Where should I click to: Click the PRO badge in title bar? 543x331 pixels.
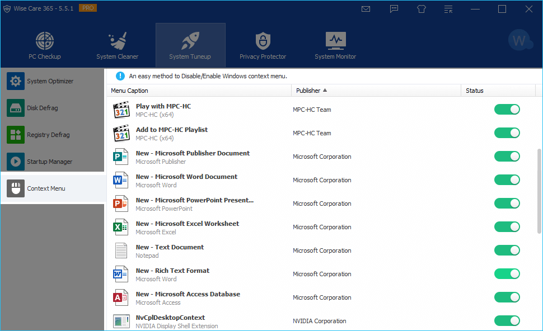pos(88,8)
